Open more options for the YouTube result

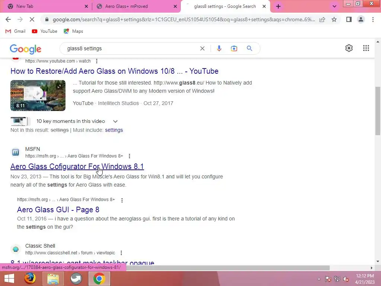click(x=97, y=61)
